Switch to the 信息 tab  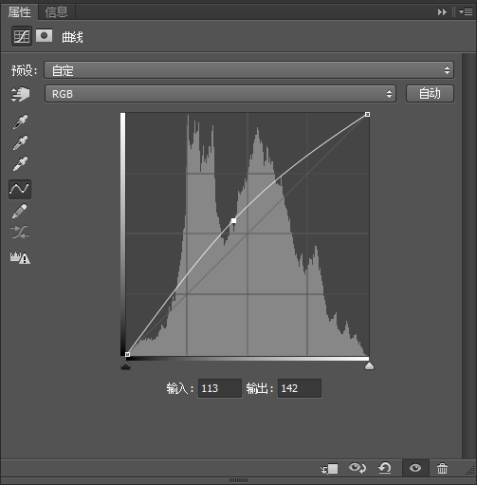tap(57, 12)
